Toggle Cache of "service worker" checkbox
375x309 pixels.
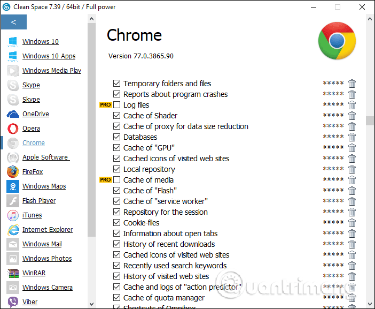(116, 201)
